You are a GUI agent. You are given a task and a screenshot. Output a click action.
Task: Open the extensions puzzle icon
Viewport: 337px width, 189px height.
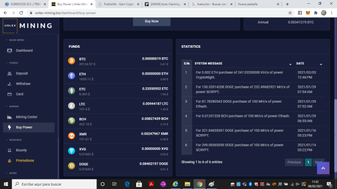point(315,13)
